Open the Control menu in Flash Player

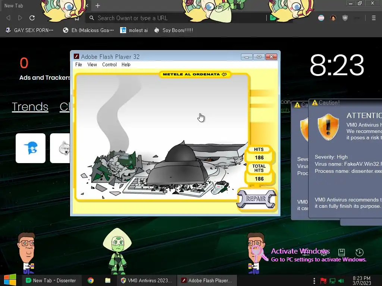tap(109, 64)
